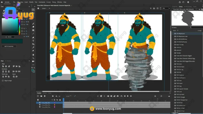Select the R red radio button
The height and width of the screenshot is (114, 203).
click(22, 28)
